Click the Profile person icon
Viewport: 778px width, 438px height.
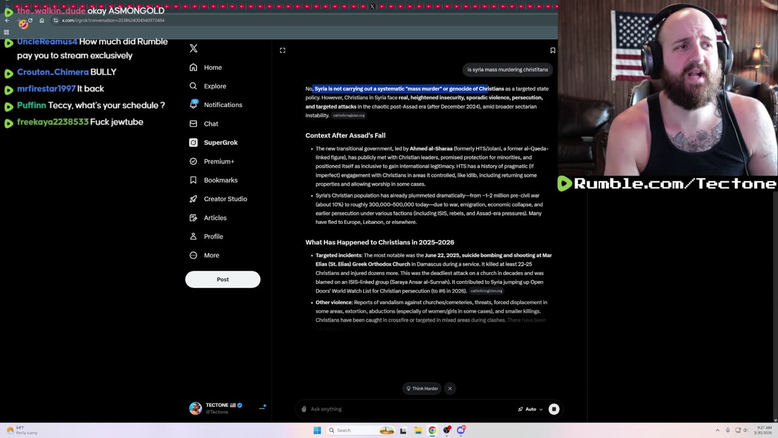[x=193, y=237]
